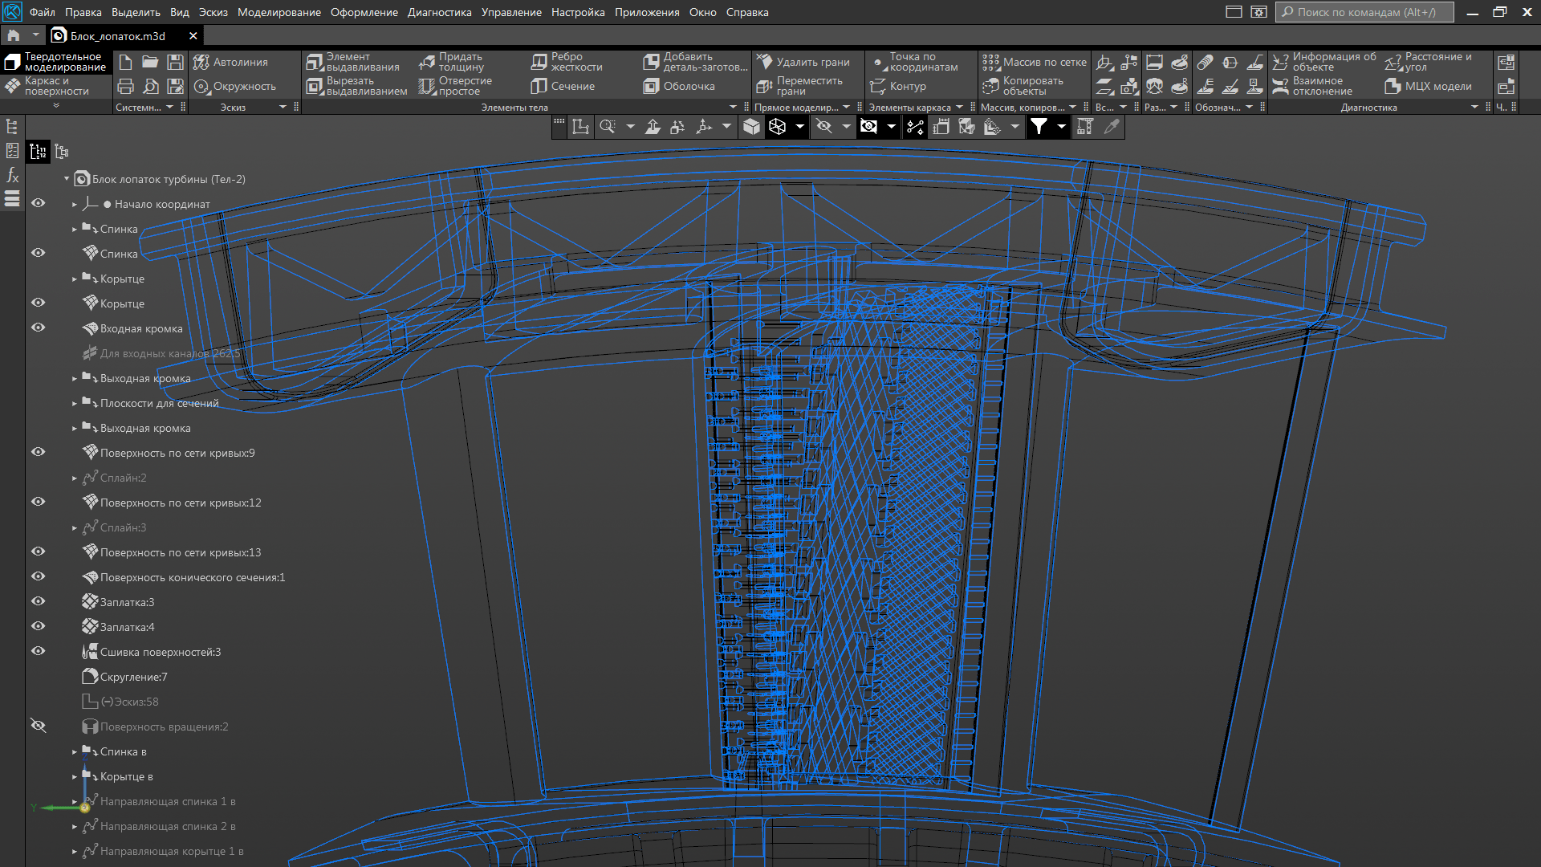Hide the Входная кромка surface
1541x867 pixels.
pos(38,328)
